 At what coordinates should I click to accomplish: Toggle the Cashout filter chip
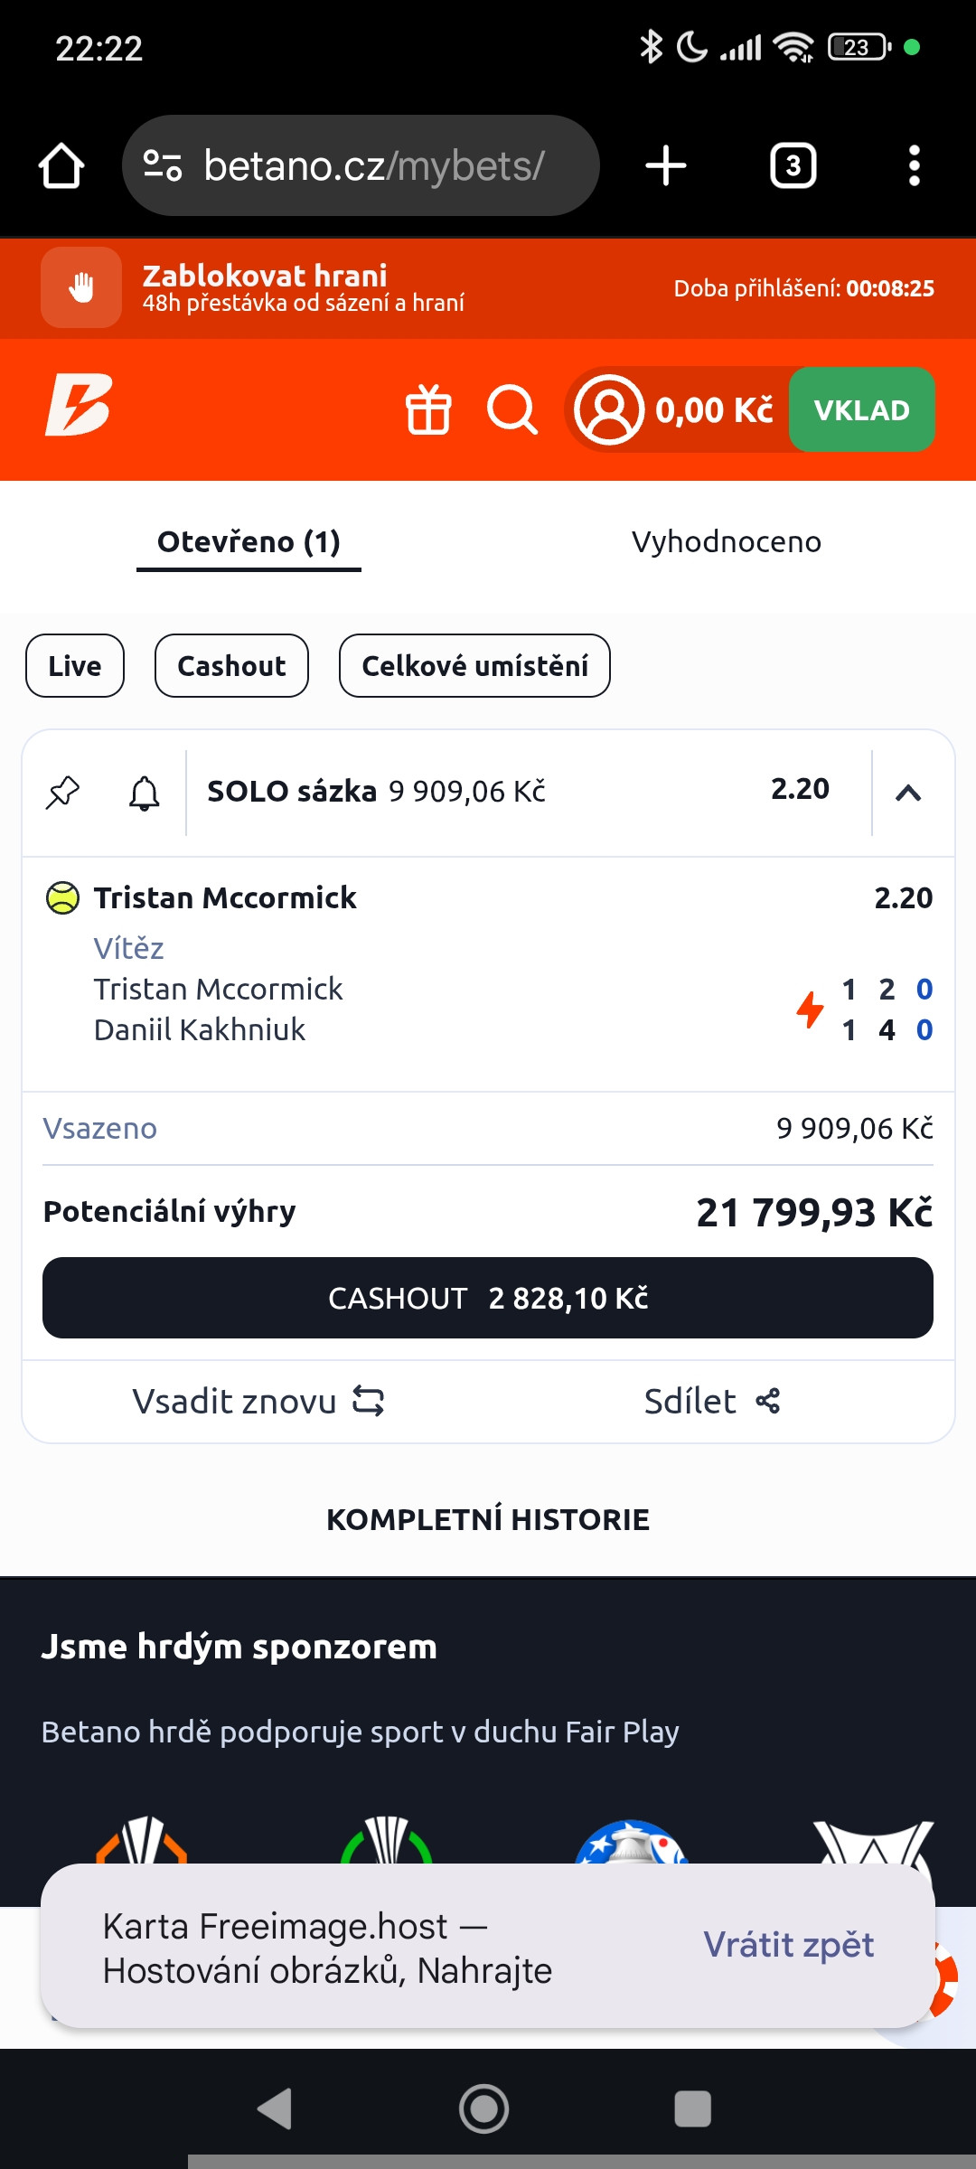pos(231,666)
